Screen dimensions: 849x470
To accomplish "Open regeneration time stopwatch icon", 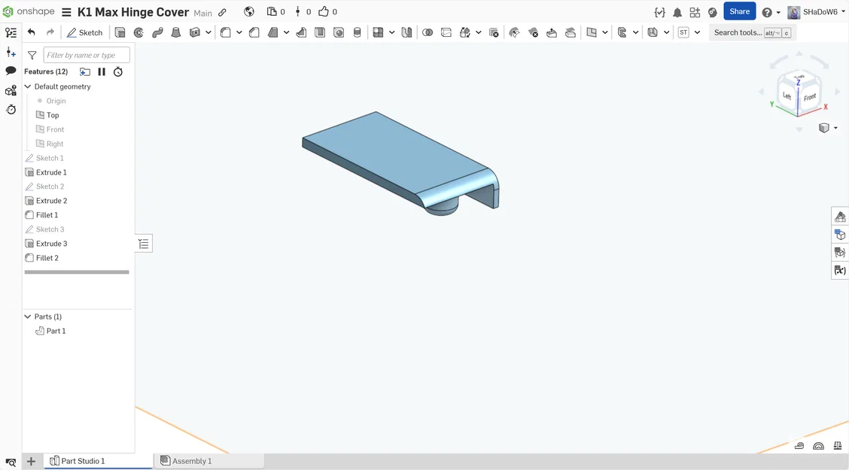I will coord(118,71).
